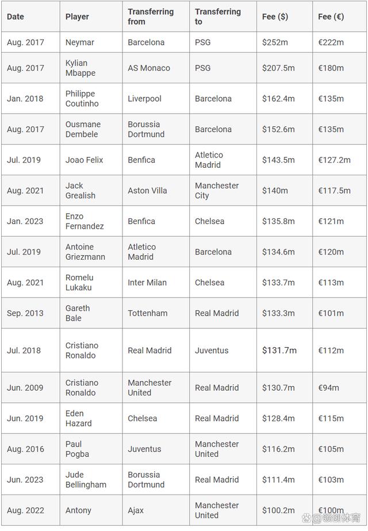Image resolution: width=368 pixels, height=531 pixels.
Task: Select the Tottenham cell in Bale's row
Action: 148,313
